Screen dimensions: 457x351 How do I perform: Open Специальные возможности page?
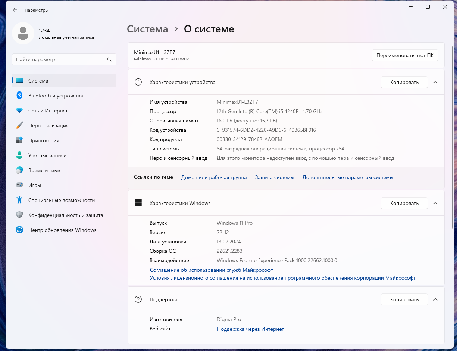tap(64, 200)
